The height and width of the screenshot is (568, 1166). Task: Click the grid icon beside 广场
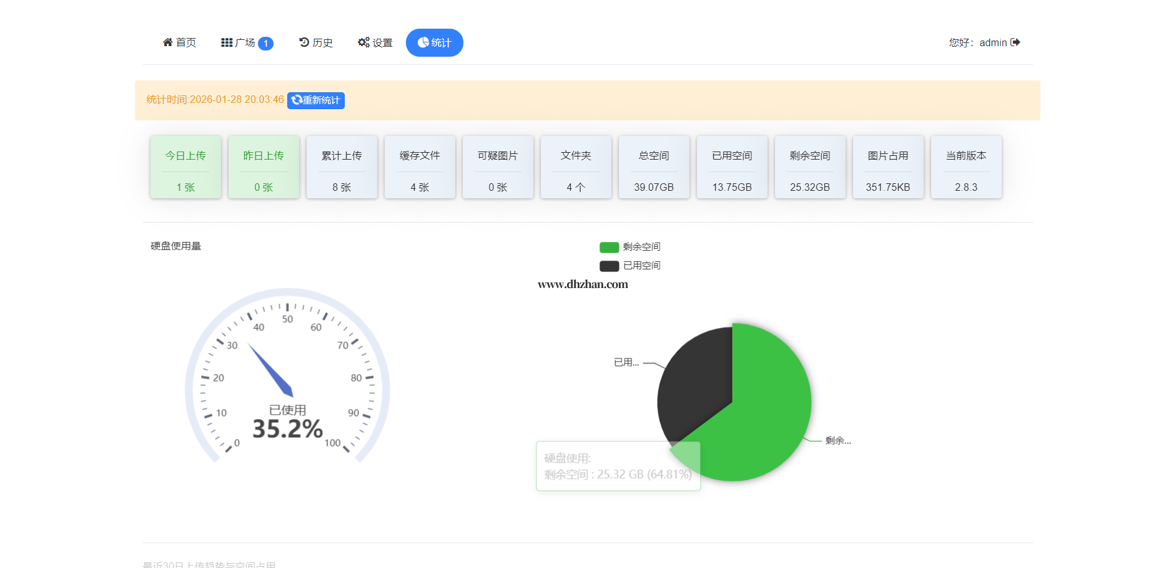[227, 42]
